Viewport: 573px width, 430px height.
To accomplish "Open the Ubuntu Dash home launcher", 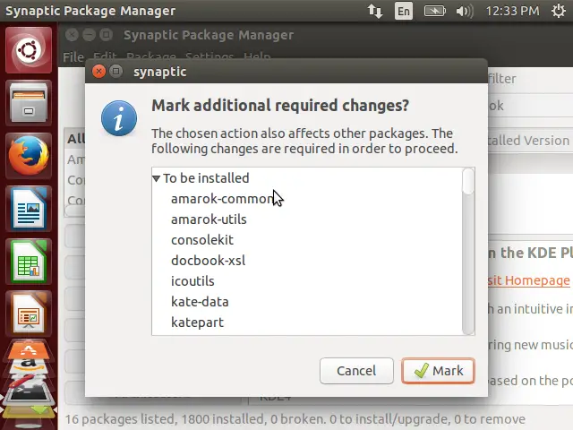I will tap(29, 50).
